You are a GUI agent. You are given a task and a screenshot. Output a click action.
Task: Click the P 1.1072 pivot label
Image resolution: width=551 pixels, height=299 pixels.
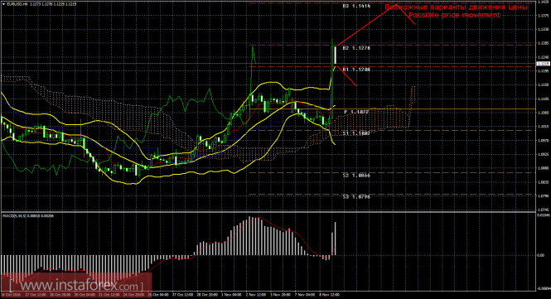pyautogui.click(x=356, y=112)
